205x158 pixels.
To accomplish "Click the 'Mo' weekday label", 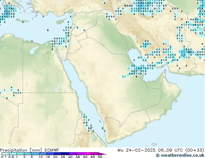I will (120, 150).
